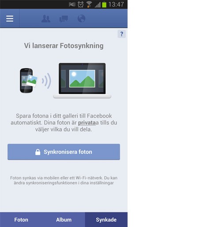
Task: Open the friend requests icon
Action: point(46,19)
